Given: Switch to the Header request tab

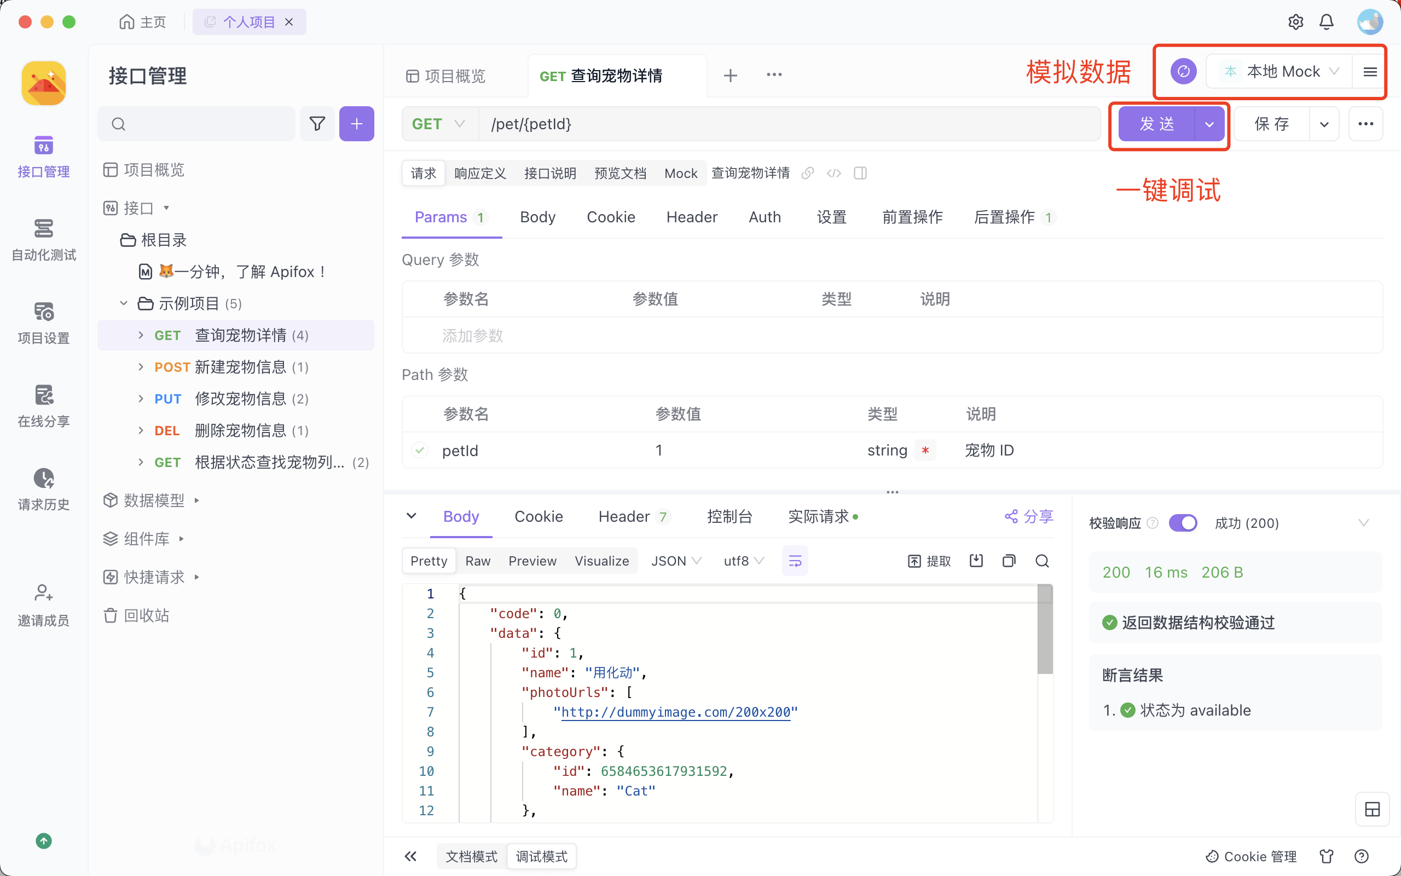Looking at the screenshot, I should pos(691,217).
